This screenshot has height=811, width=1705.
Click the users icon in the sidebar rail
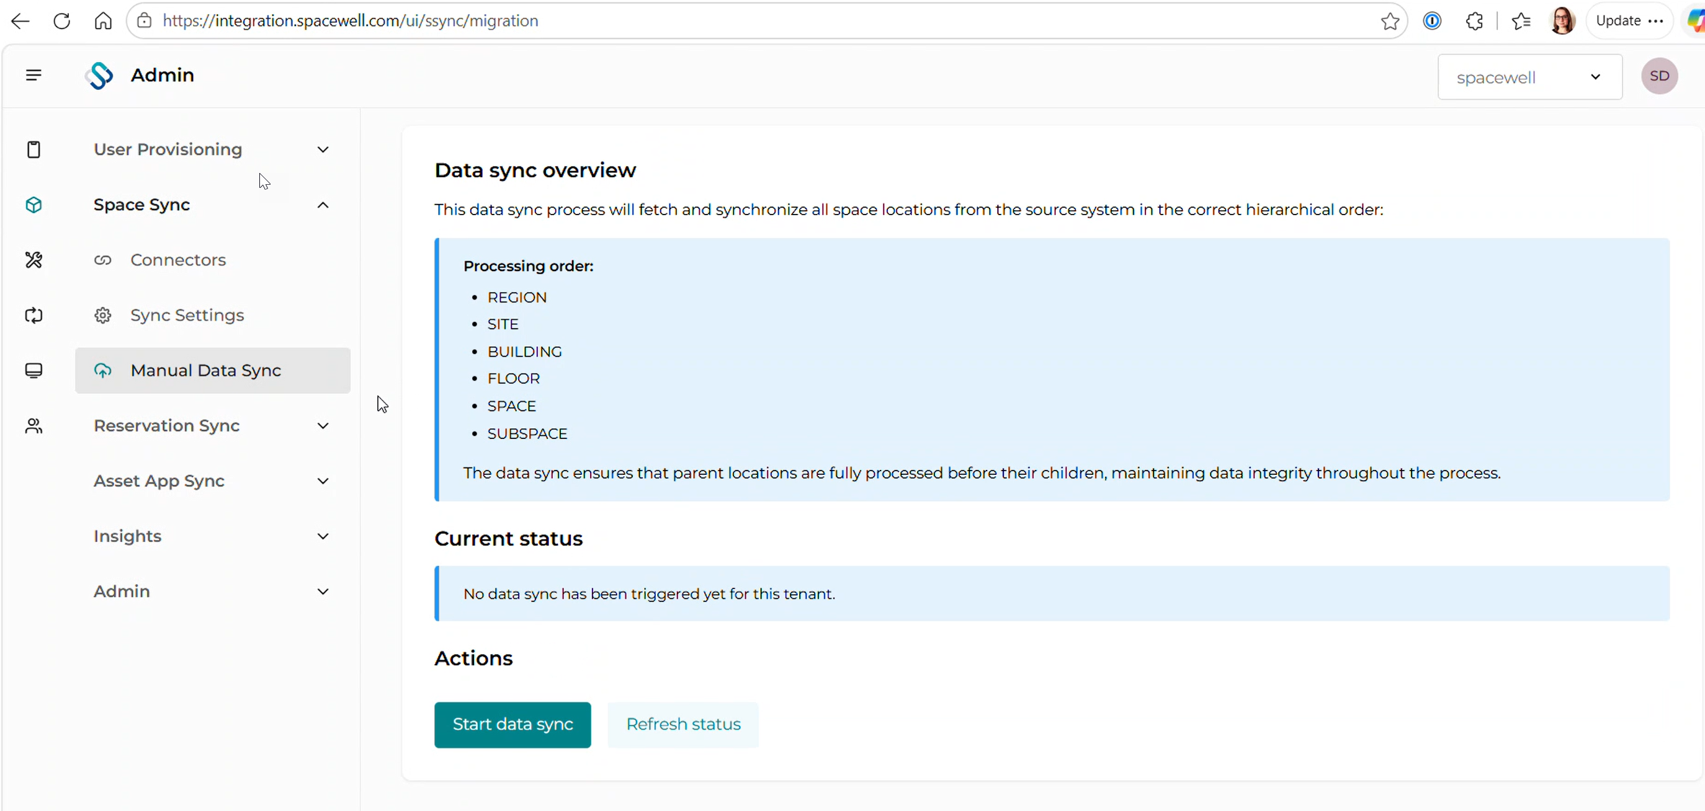(x=34, y=426)
